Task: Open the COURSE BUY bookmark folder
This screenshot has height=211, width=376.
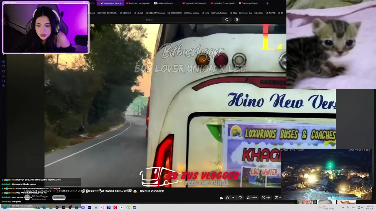Action: [175, 13]
